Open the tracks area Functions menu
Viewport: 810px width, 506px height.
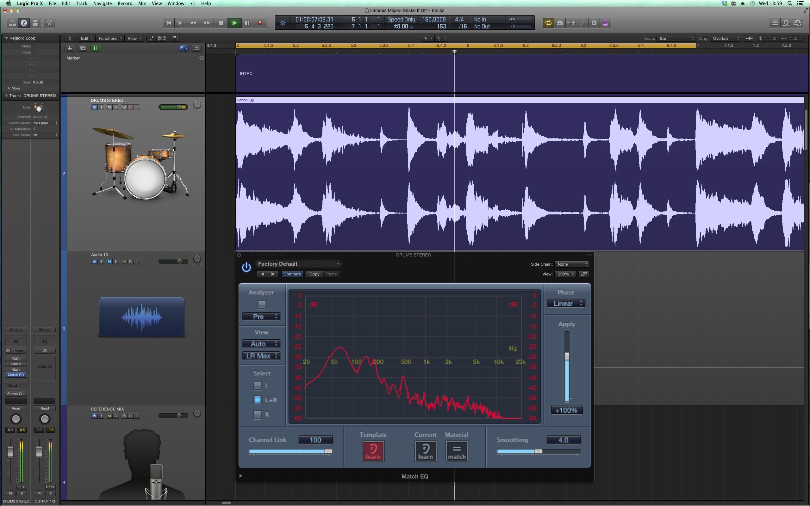[110, 39]
